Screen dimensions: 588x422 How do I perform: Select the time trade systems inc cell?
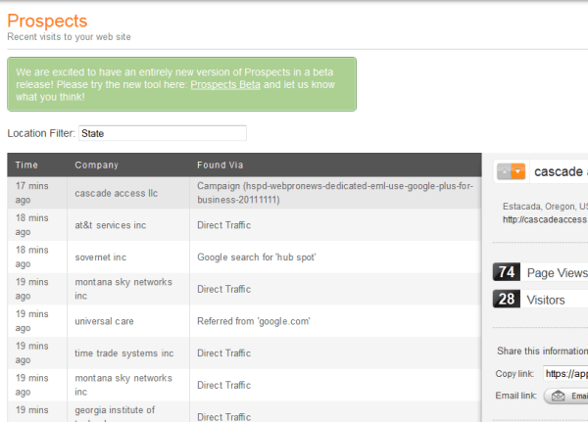point(128,353)
